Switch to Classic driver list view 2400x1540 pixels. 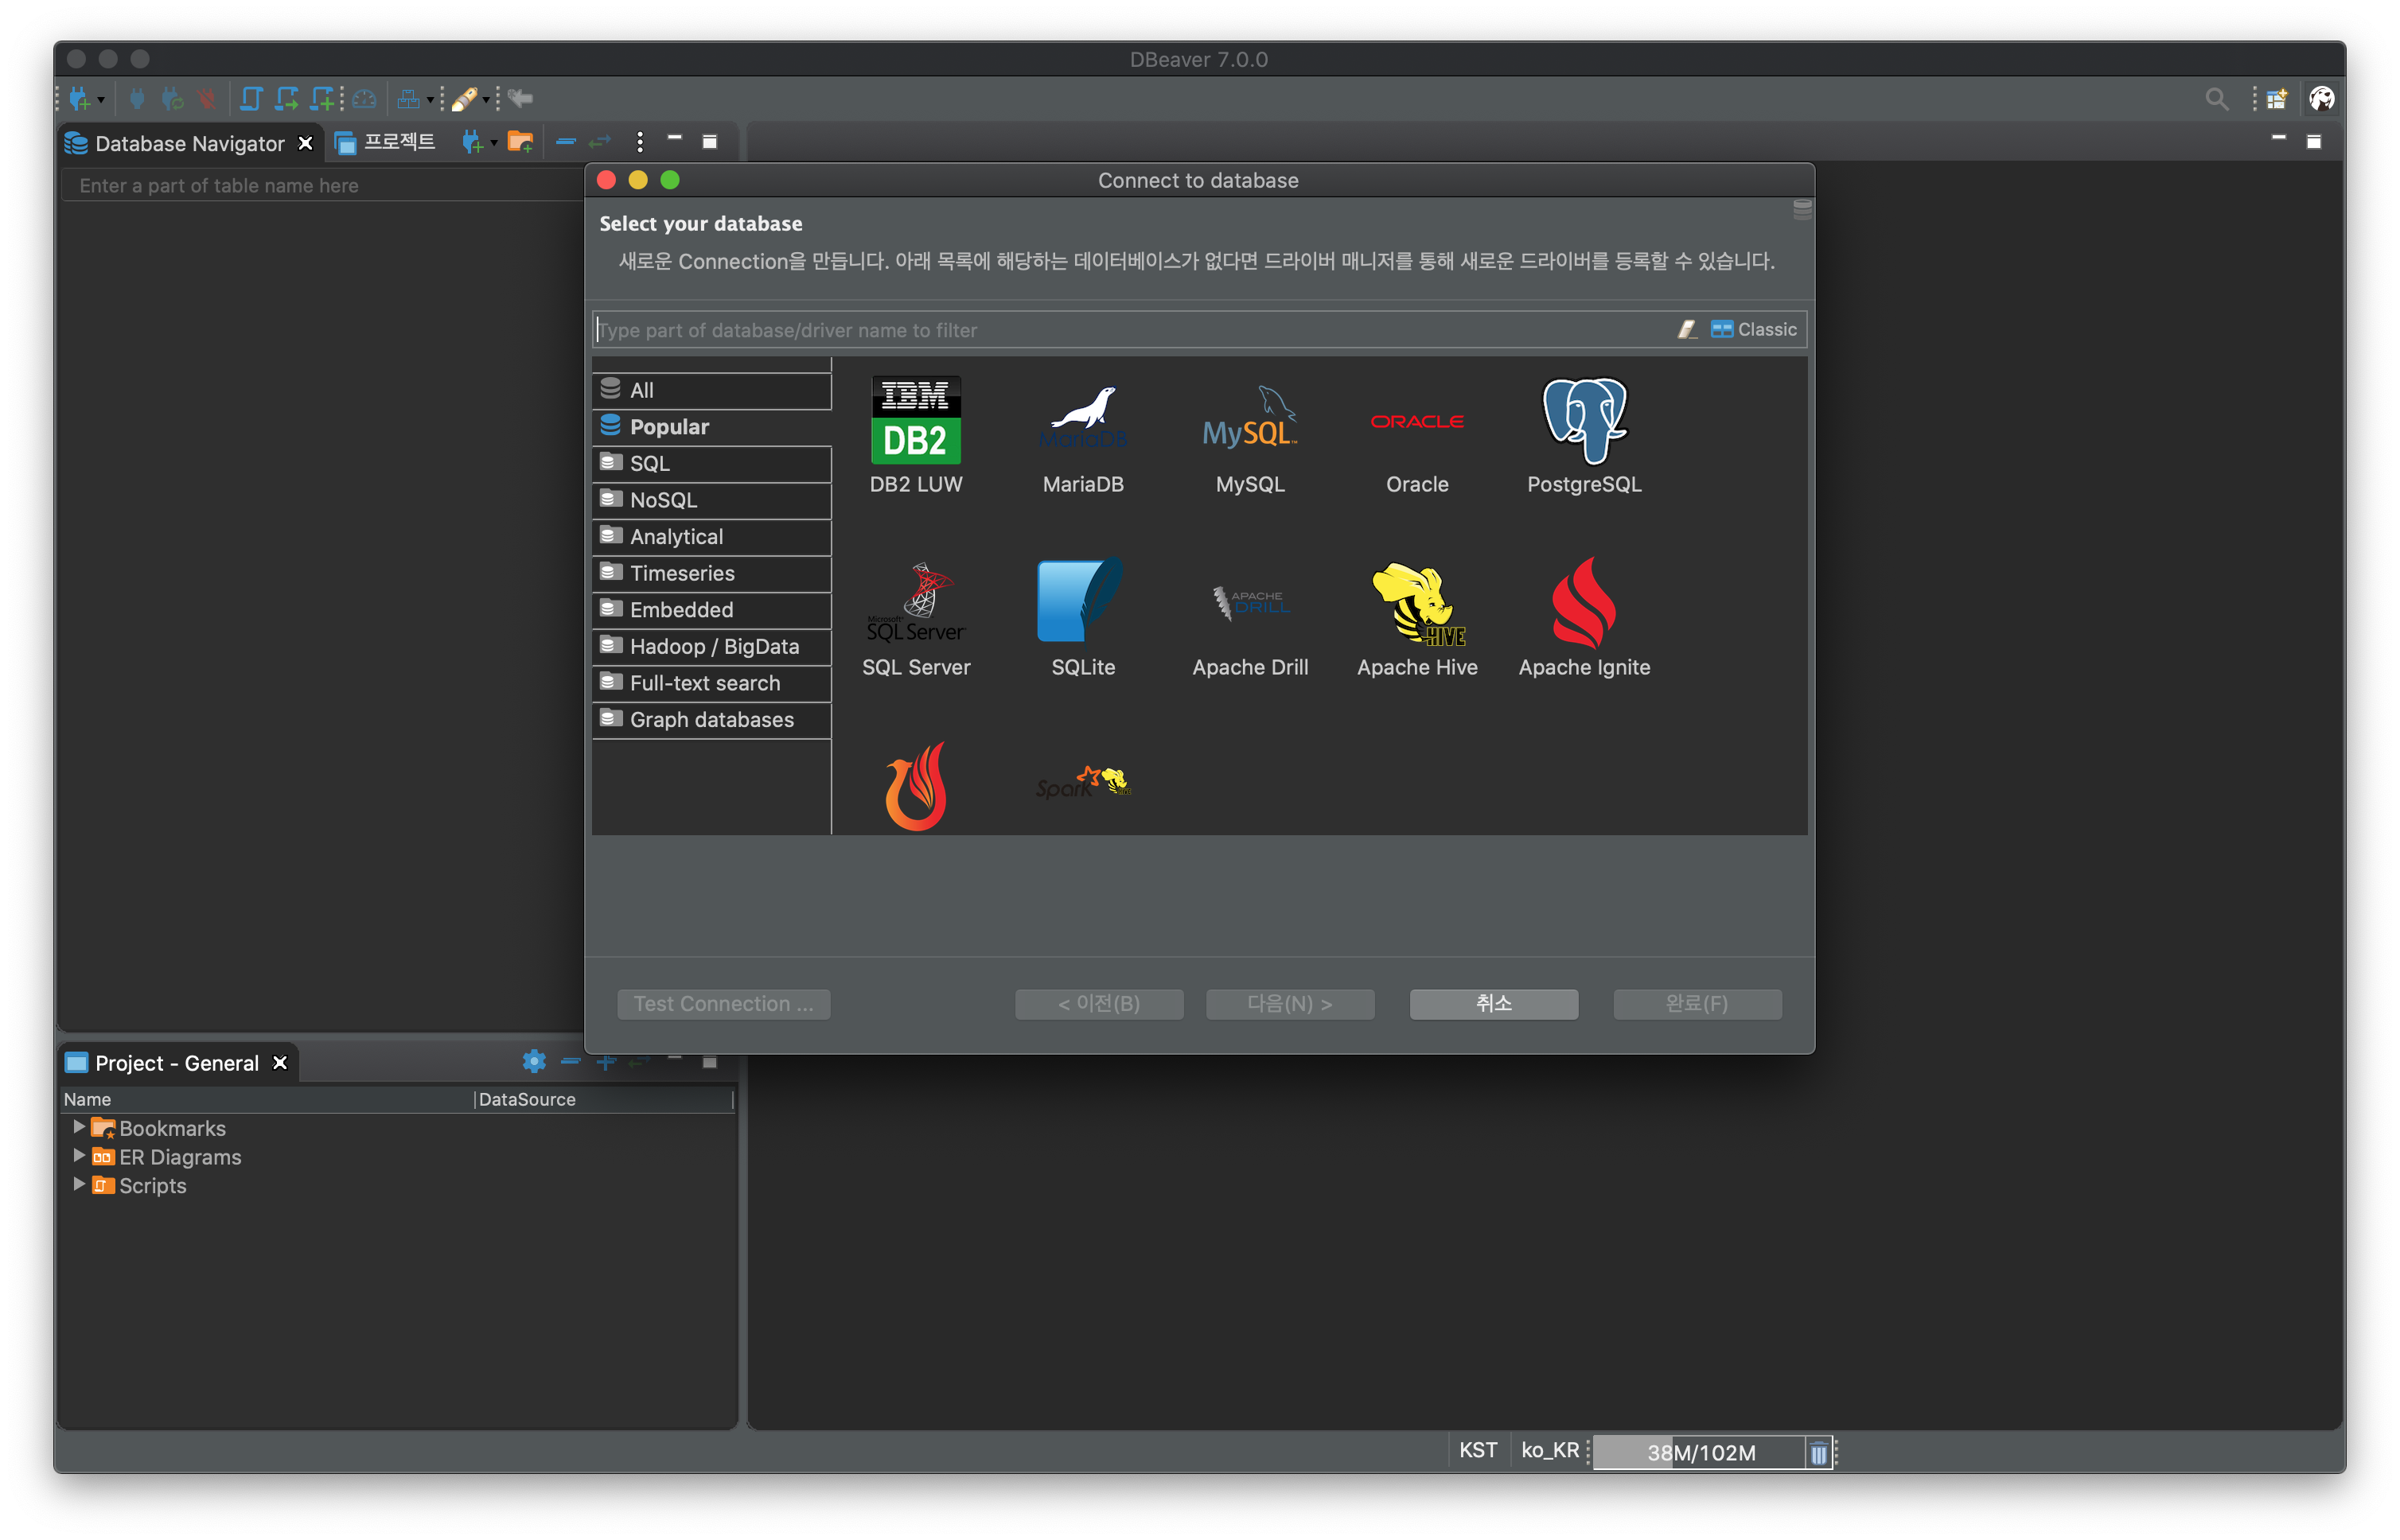pyautogui.click(x=1755, y=329)
